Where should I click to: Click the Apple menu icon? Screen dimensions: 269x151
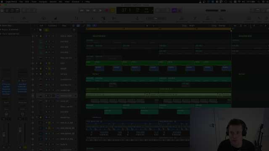click(2, 2)
